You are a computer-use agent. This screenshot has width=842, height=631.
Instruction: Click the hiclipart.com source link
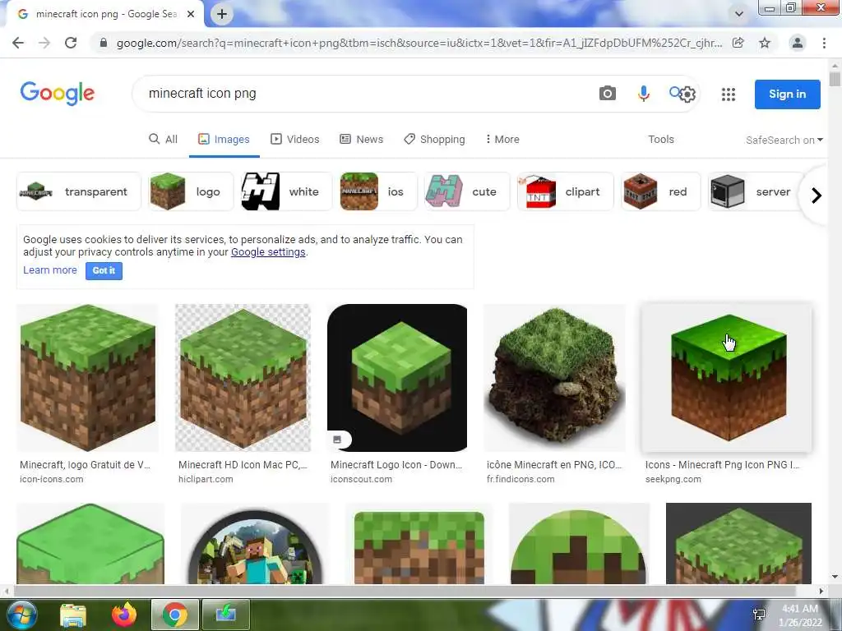coord(206,479)
